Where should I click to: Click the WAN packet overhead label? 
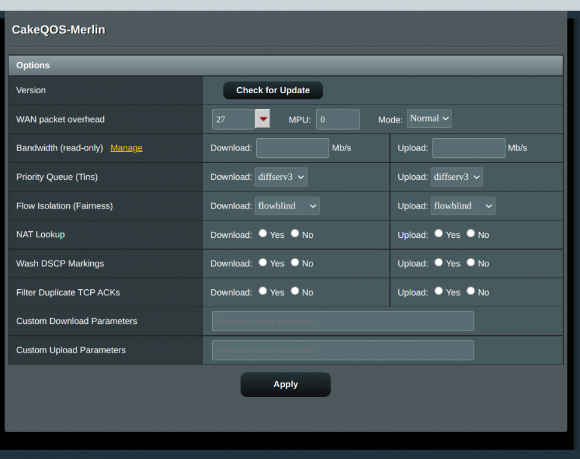pos(60,119)
